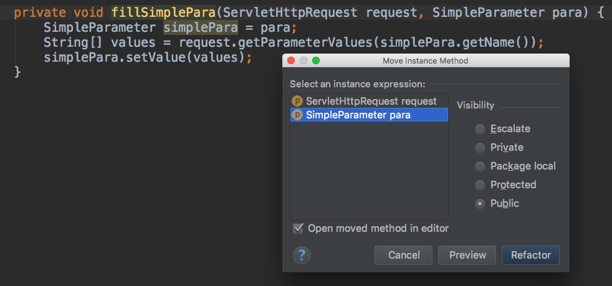This screenshot has height=286, width=612.
Task: Pick the Protected visibility radio button
Action: 480,185
